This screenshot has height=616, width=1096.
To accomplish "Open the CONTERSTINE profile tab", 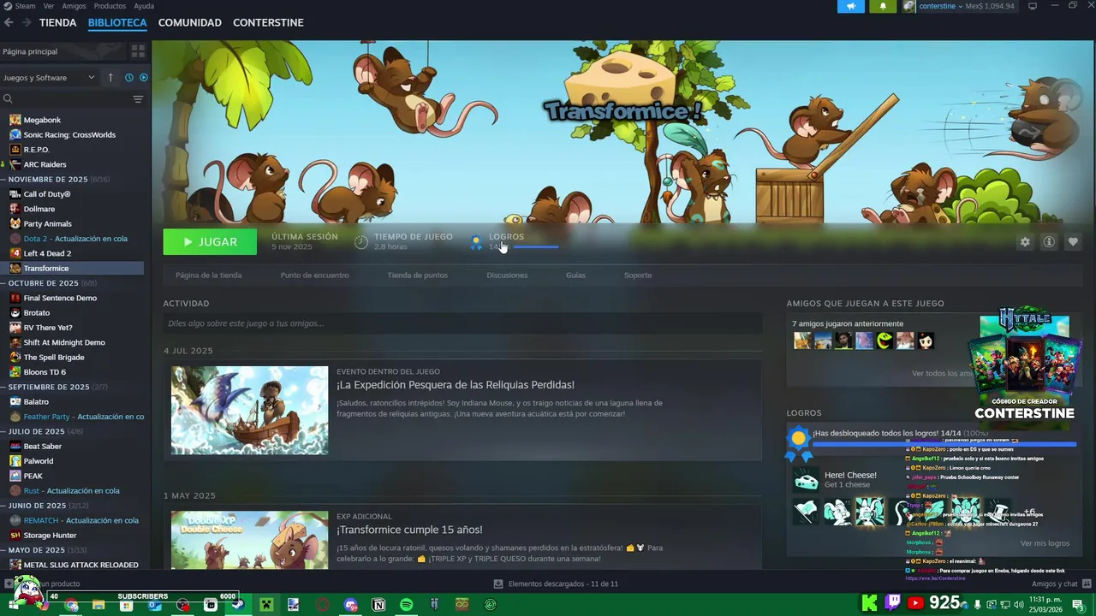I will pyautogui.click(x=268, y=22).
